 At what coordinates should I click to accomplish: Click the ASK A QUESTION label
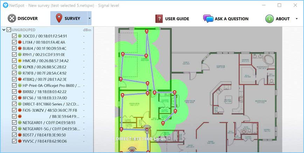pos(232,19)
